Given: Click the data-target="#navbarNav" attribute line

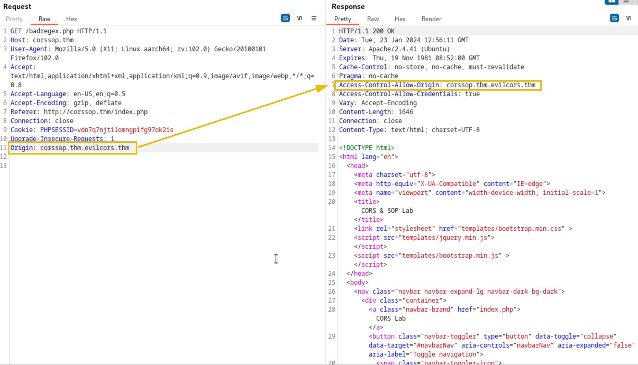Looking at the screenshot, I should [502, 345].
